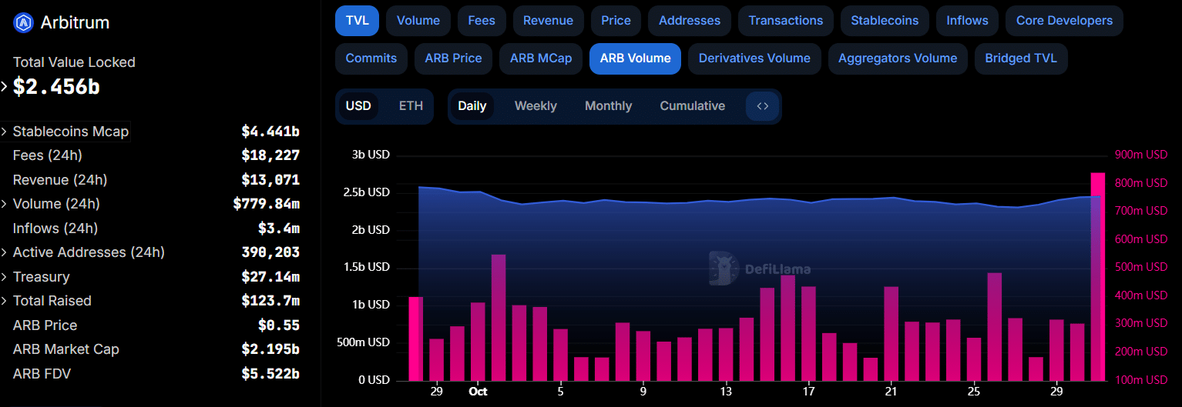This screenshot has width=1182, height=407.
Task: Click the $123.7m total raised value
Action: [x=270, y=301]
